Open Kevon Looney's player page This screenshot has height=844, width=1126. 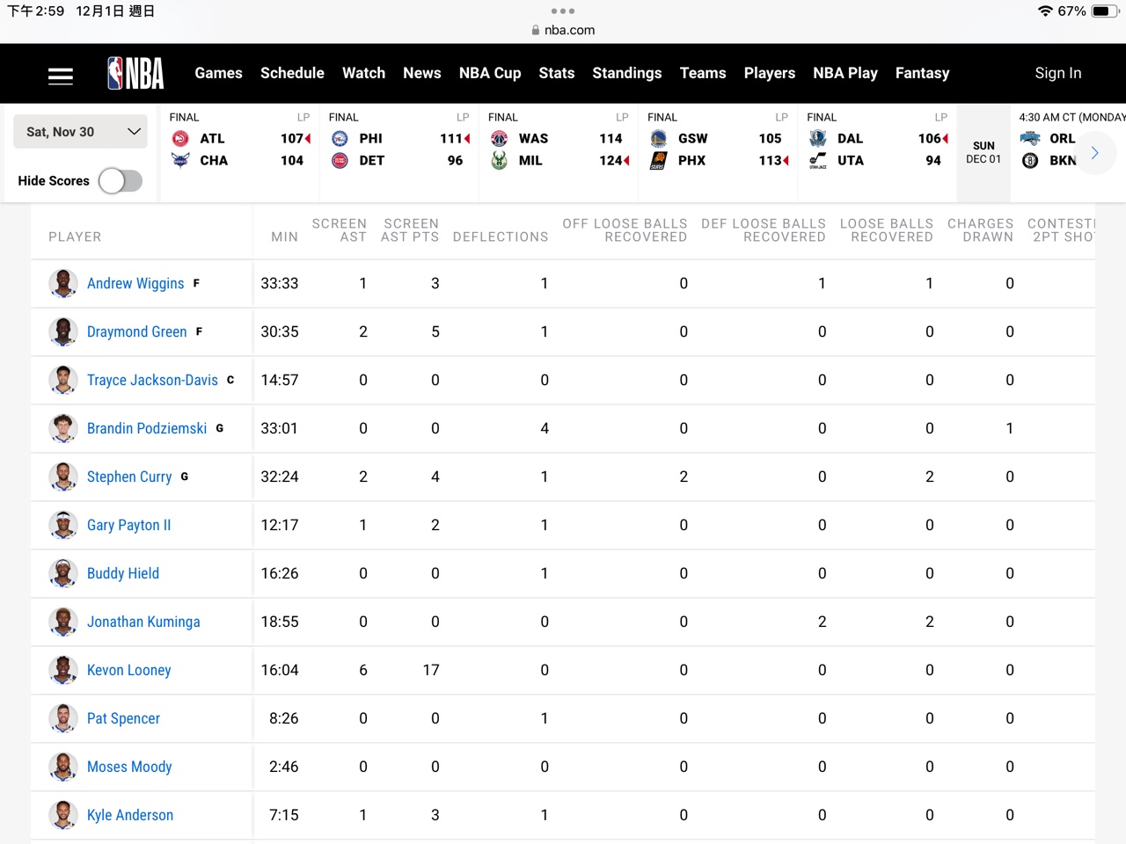coord(128,670)
